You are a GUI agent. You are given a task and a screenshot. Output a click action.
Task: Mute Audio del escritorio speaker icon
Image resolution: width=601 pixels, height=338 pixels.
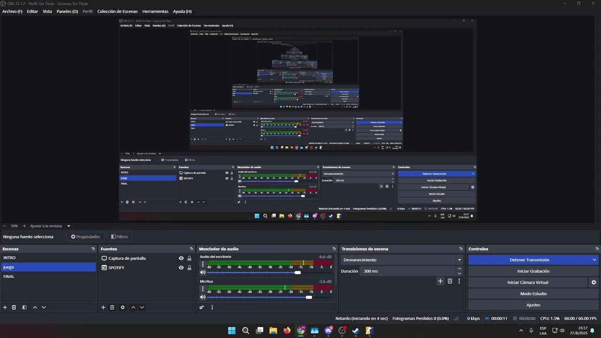point(203,272)
